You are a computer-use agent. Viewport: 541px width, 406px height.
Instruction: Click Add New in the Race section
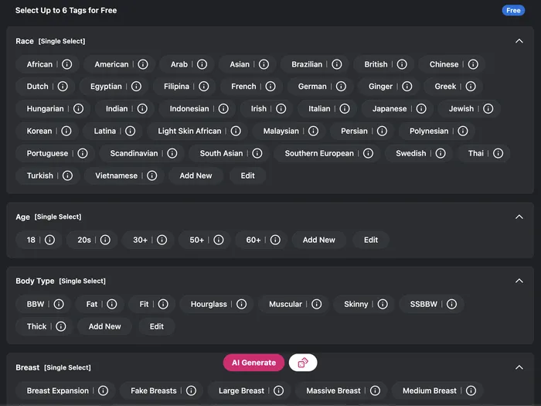(x=196, y=176)
